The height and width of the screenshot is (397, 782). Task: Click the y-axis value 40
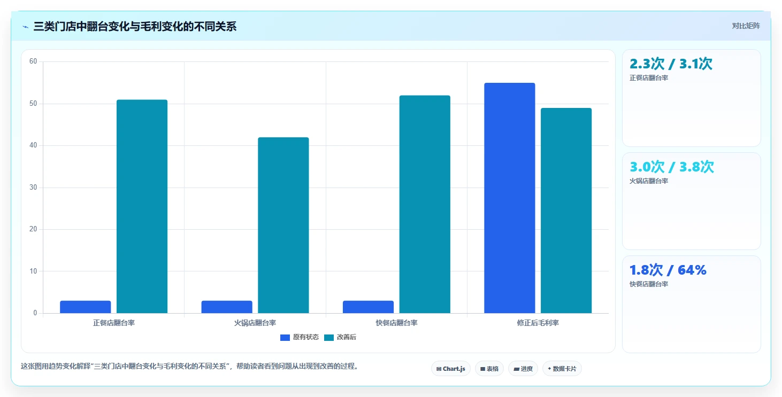(33, 145)
